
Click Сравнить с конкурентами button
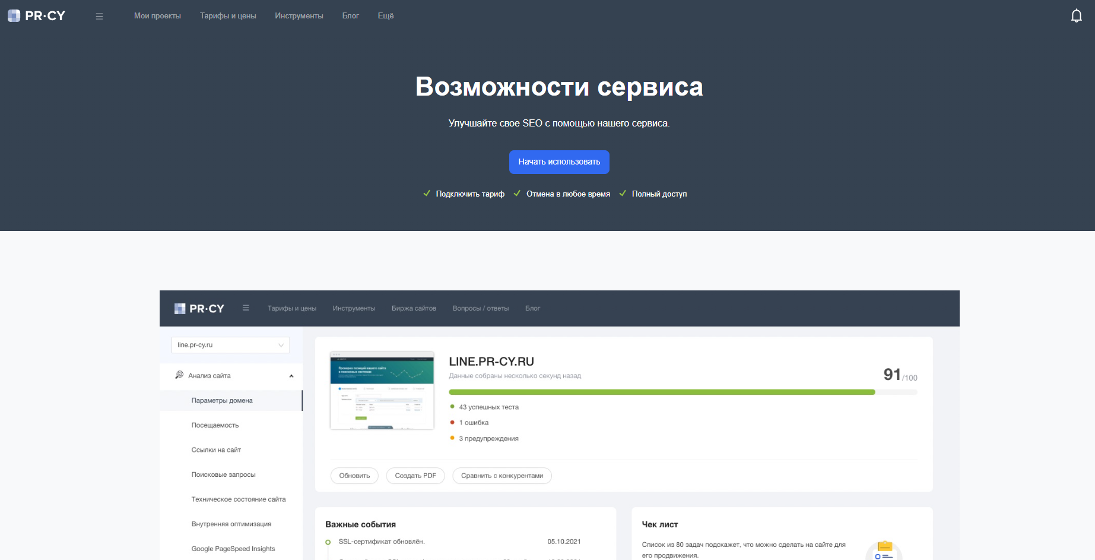[502, 476]
